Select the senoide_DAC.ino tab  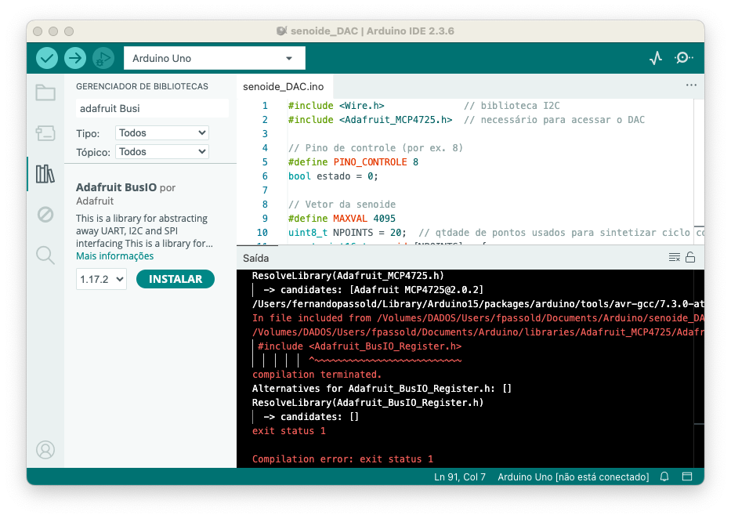click(x=284, y=87)
